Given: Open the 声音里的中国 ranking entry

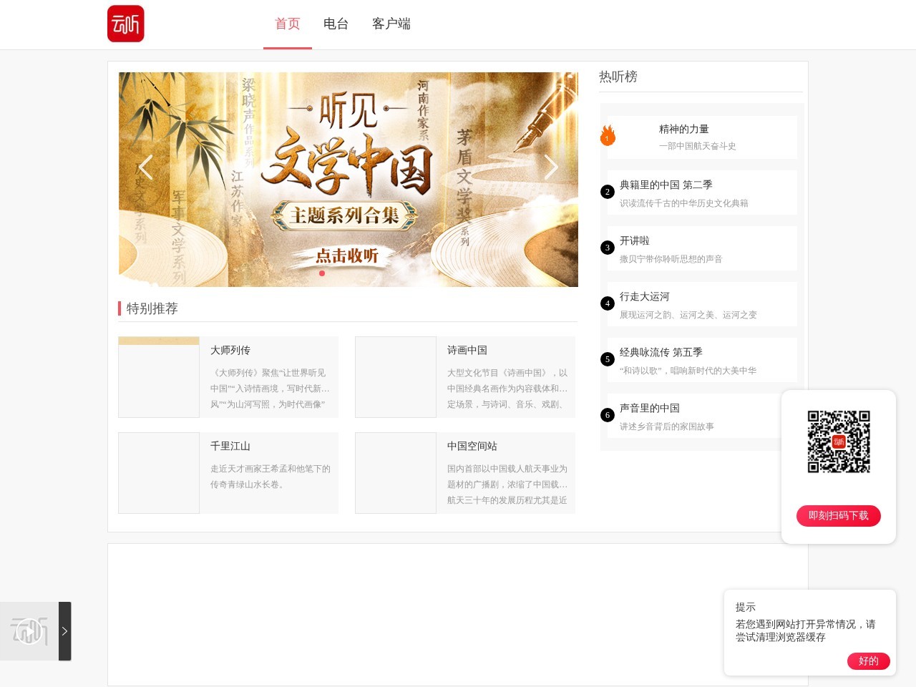Looking at the screenshot, I should pos(650,408).
